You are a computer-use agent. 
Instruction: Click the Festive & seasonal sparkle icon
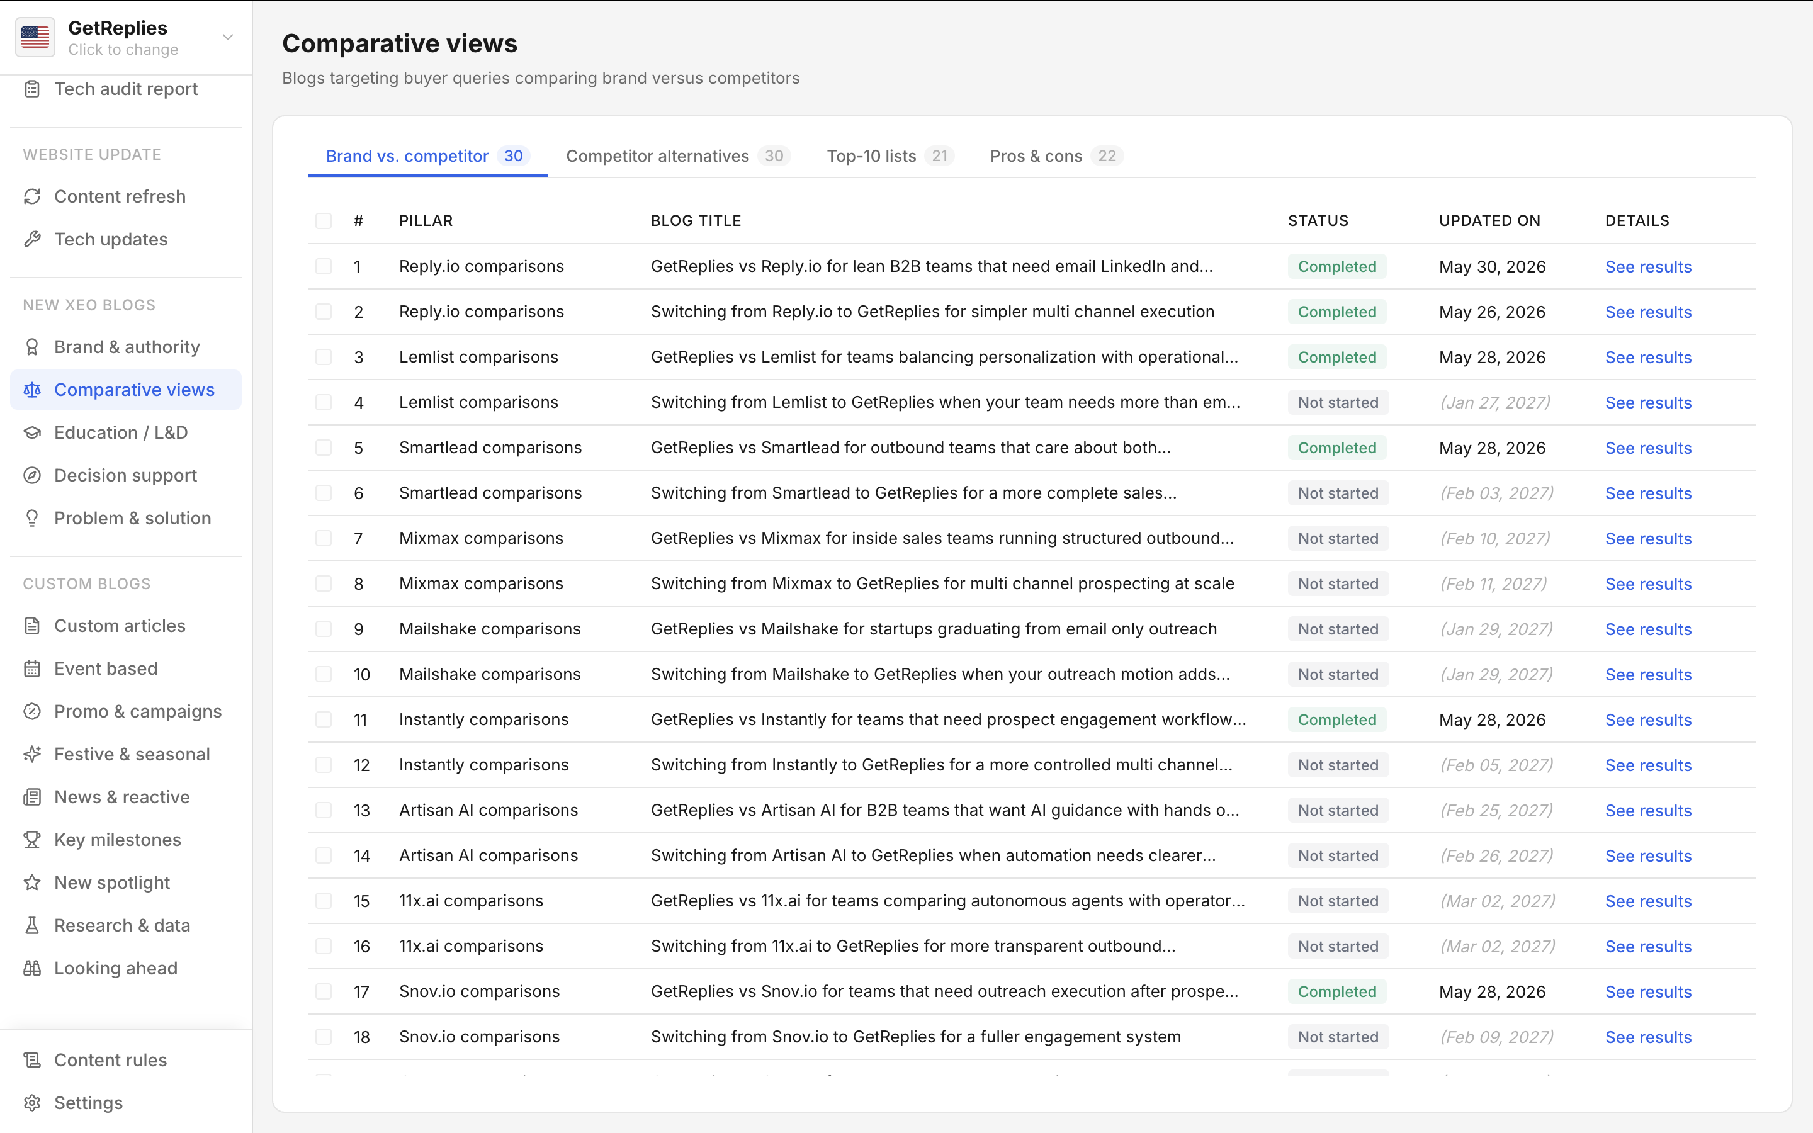point(32,754)
